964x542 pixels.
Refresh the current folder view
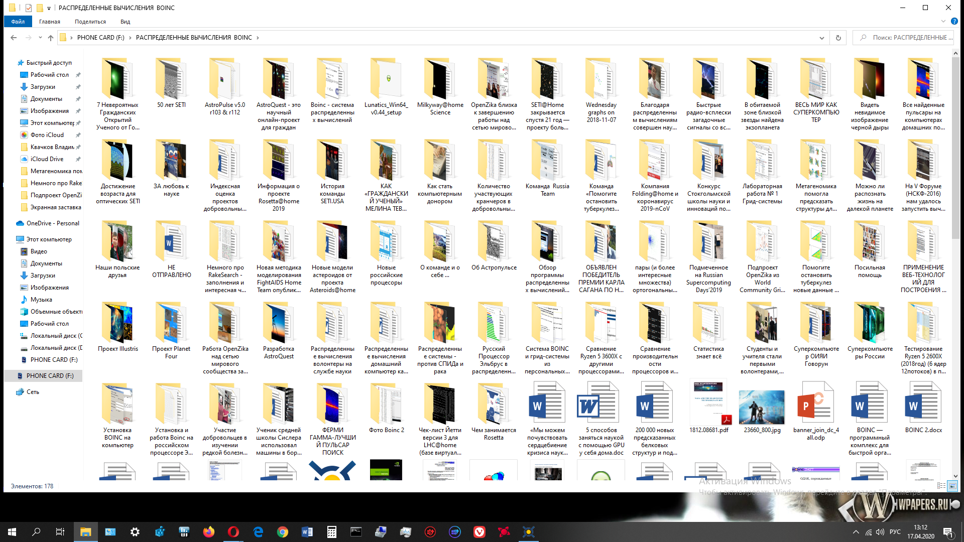(838, 38)
